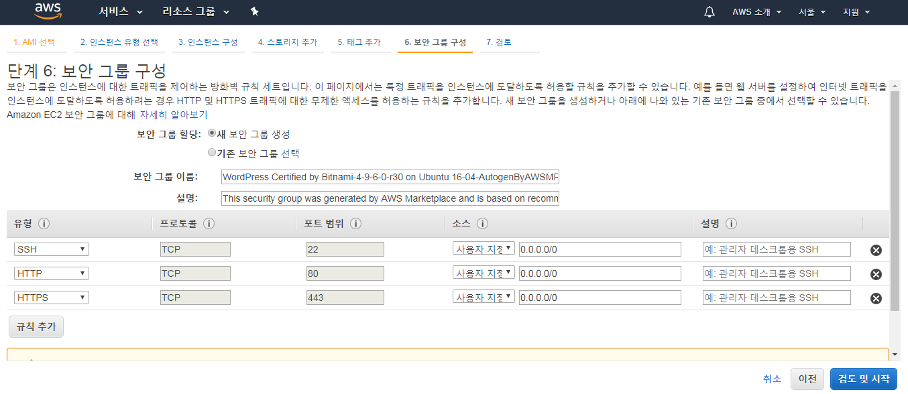
Task: Open the notifications bell
Action: click(710, 12)
